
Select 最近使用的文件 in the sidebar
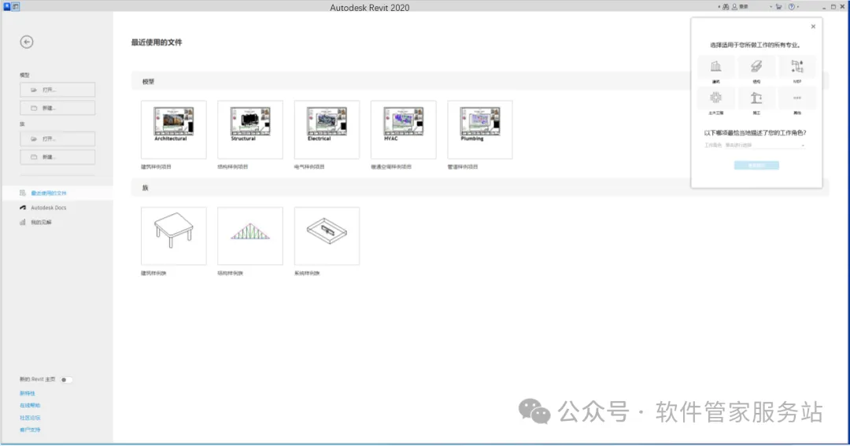tap(57, 193)
